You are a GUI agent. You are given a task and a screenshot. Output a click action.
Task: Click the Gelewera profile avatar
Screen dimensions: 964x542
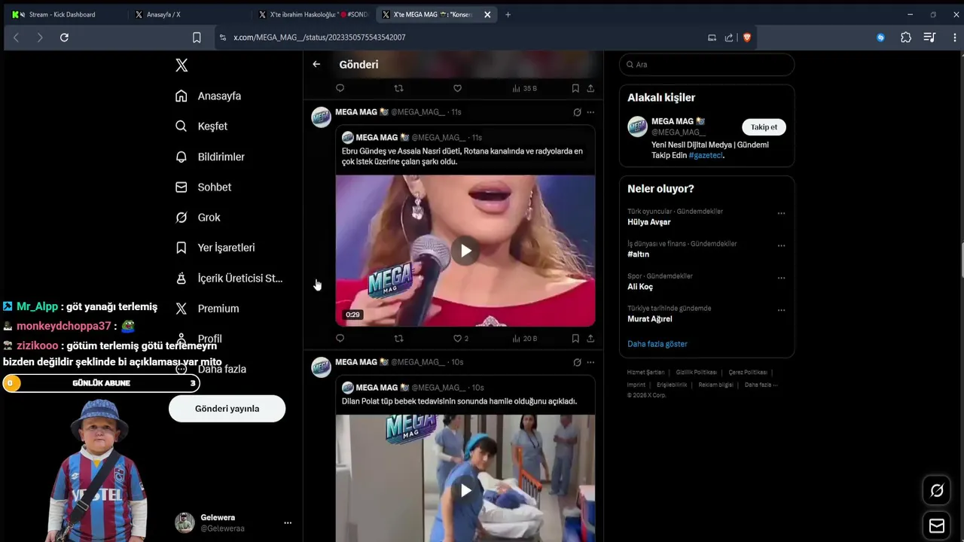185,522
